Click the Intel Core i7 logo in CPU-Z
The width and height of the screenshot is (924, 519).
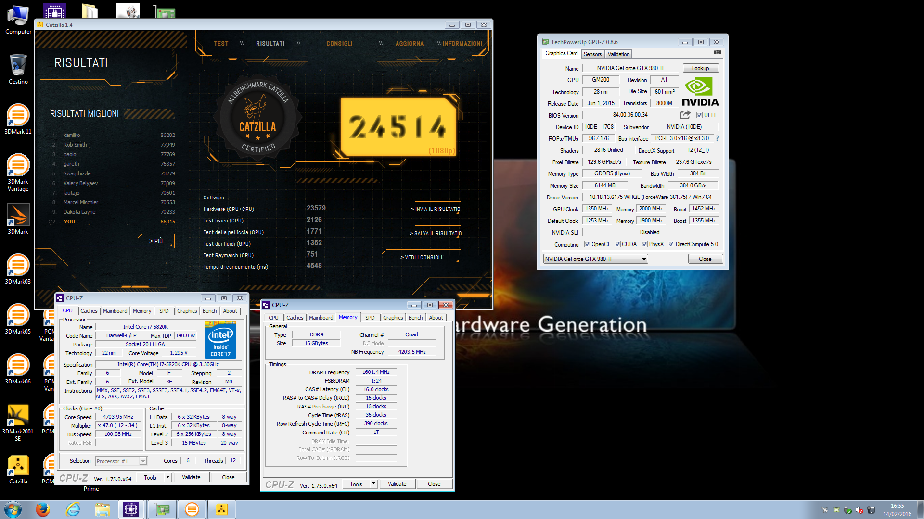(220, 340)
